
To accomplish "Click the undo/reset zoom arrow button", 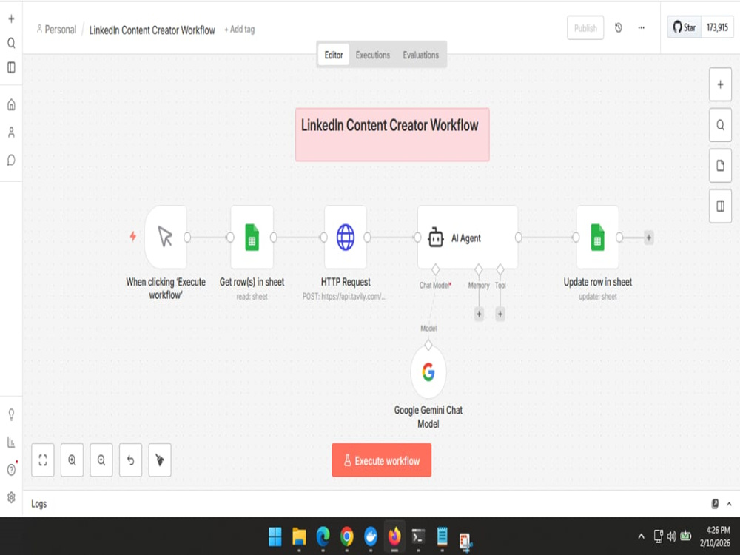I will click(131, 460).
